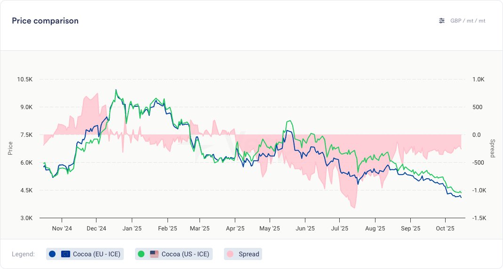
Task: Select the Nov '24 x-axis label
Action: (62, 229)
